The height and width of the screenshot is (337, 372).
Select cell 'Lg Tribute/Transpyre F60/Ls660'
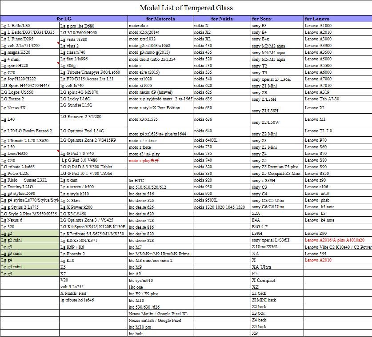(x=93, y=72)
